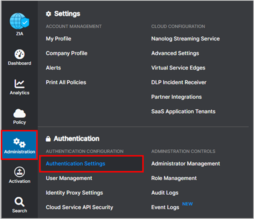Viewport: 254px width, 219px height.
Task: Select Print All Policies
Action: pos(66,82)
